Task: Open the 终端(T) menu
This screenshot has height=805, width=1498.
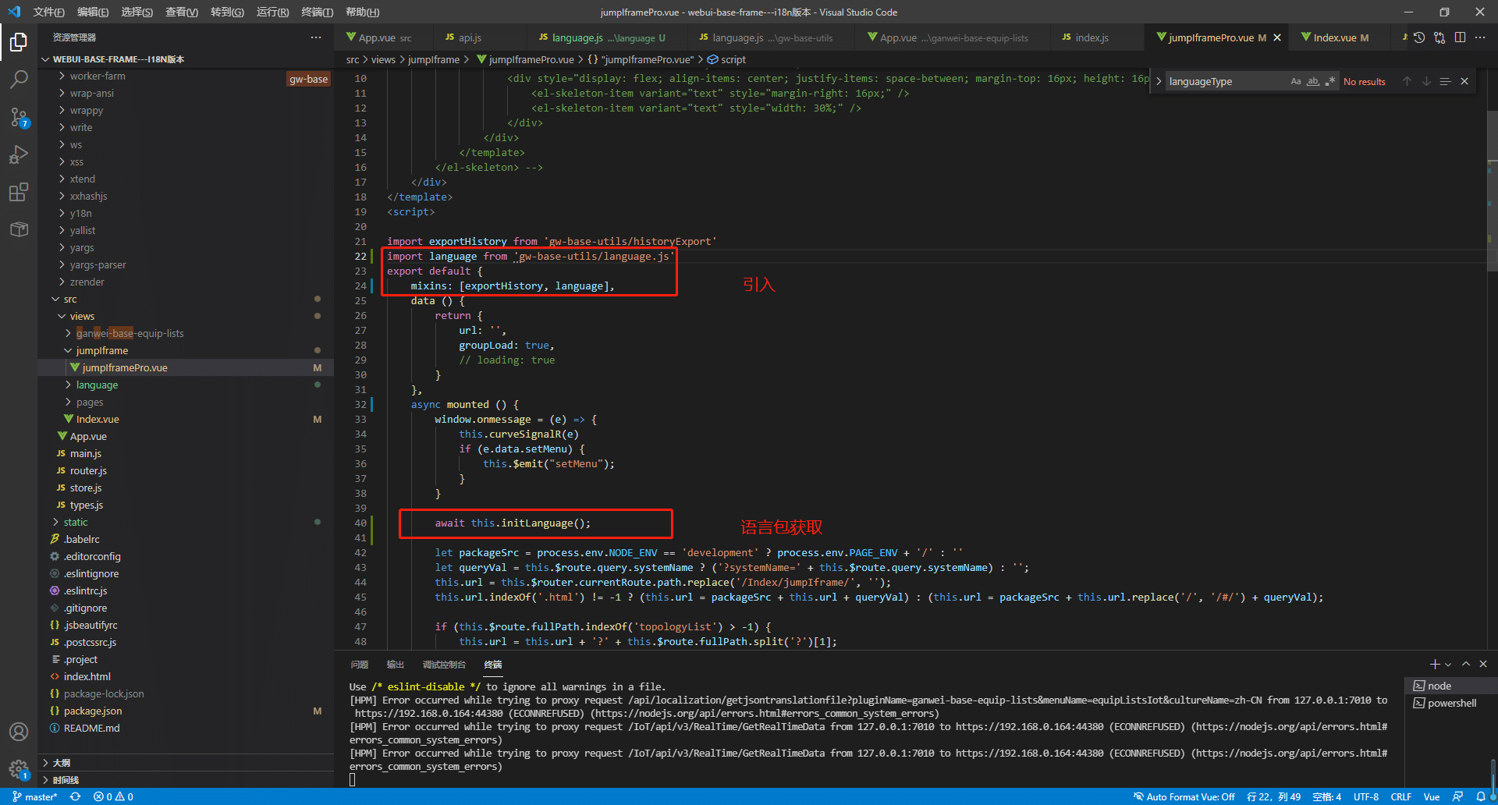Action: (x=317, y=12)
